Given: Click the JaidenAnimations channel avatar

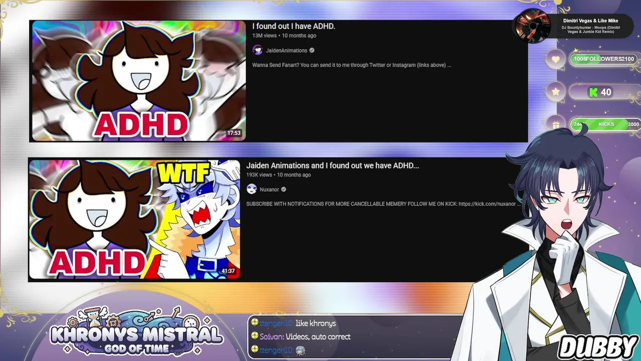Looking at the screenshot, I should click(257, 50).
